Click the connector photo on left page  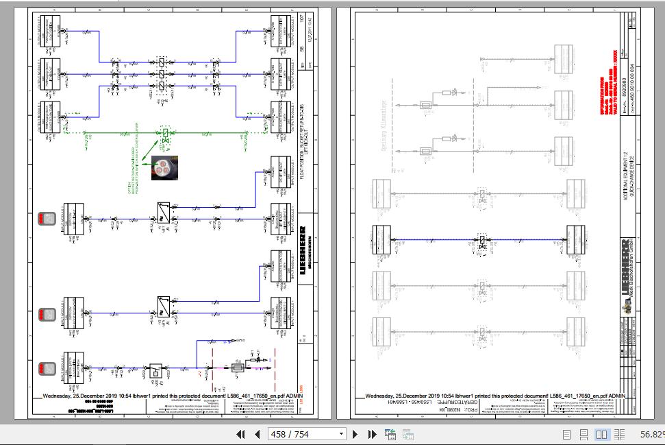(164, 168)
